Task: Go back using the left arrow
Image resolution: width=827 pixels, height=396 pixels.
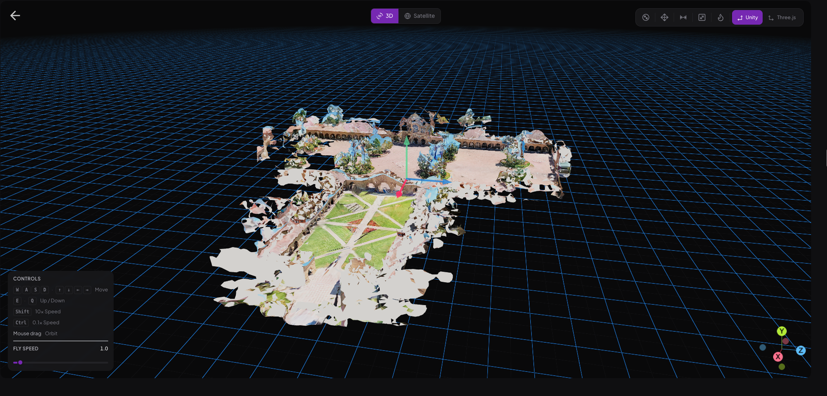Action: coord(15,16)
